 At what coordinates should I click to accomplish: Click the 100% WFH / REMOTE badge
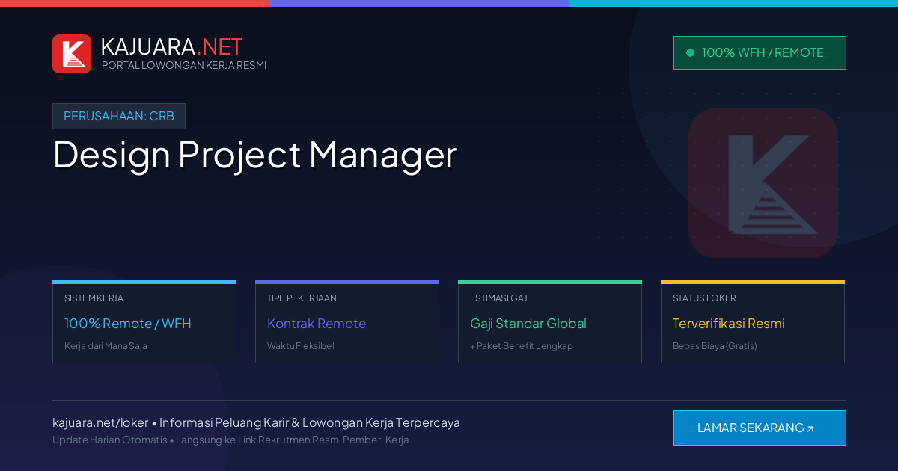click(x=760, y=52)
